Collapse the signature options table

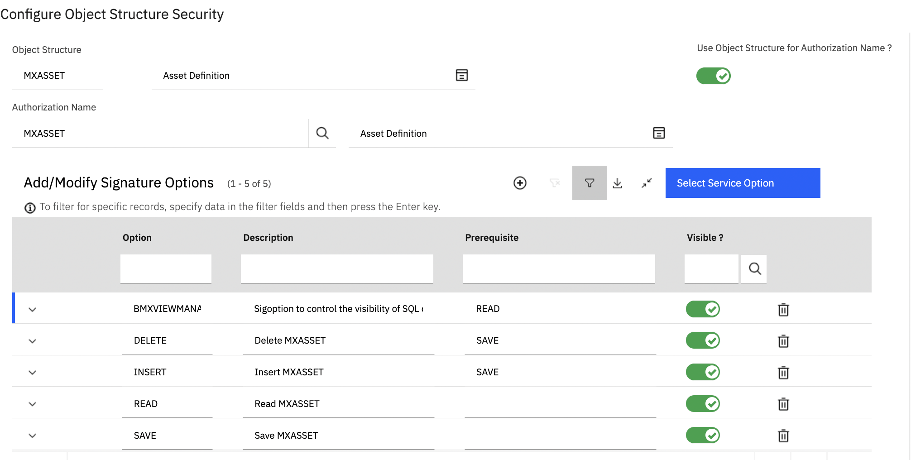(647, 183)
